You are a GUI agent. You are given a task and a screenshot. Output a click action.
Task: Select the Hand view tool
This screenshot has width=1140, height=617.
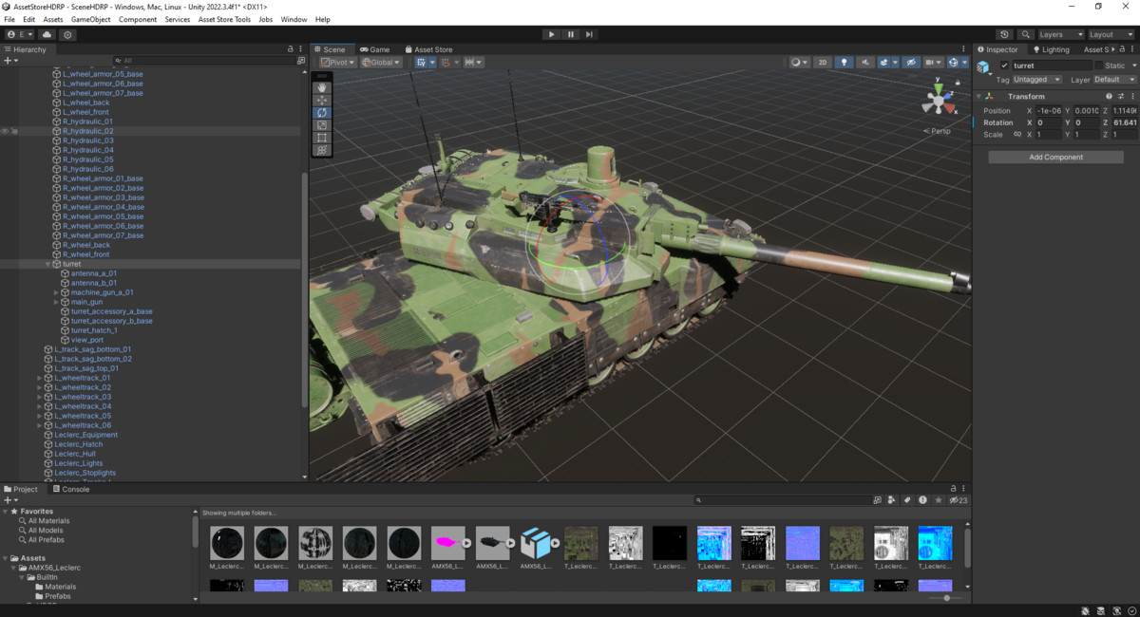[x=322, y=87]
